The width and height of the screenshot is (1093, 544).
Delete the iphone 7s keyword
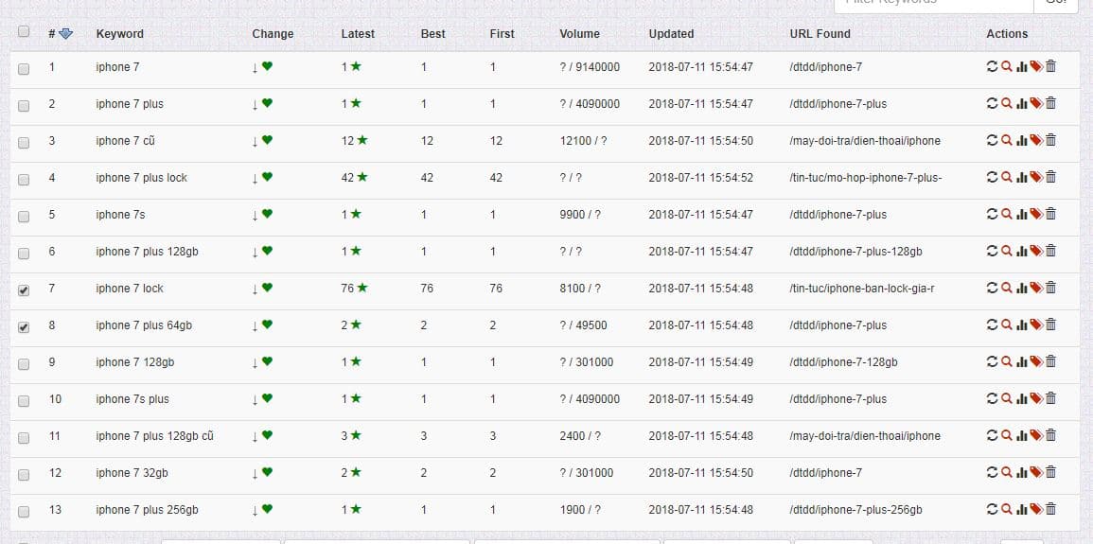pos(1051,214)
